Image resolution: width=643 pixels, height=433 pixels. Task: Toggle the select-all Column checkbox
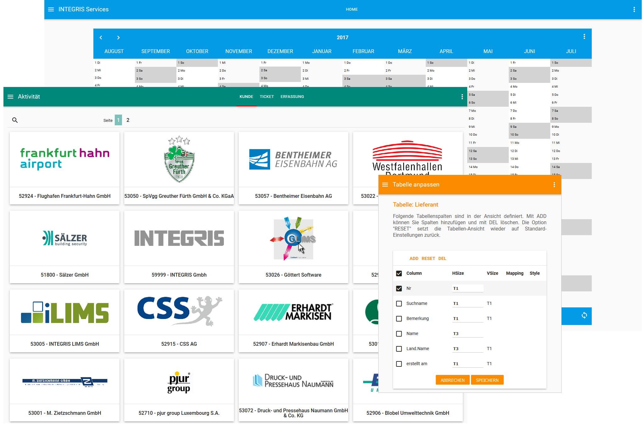399,273
